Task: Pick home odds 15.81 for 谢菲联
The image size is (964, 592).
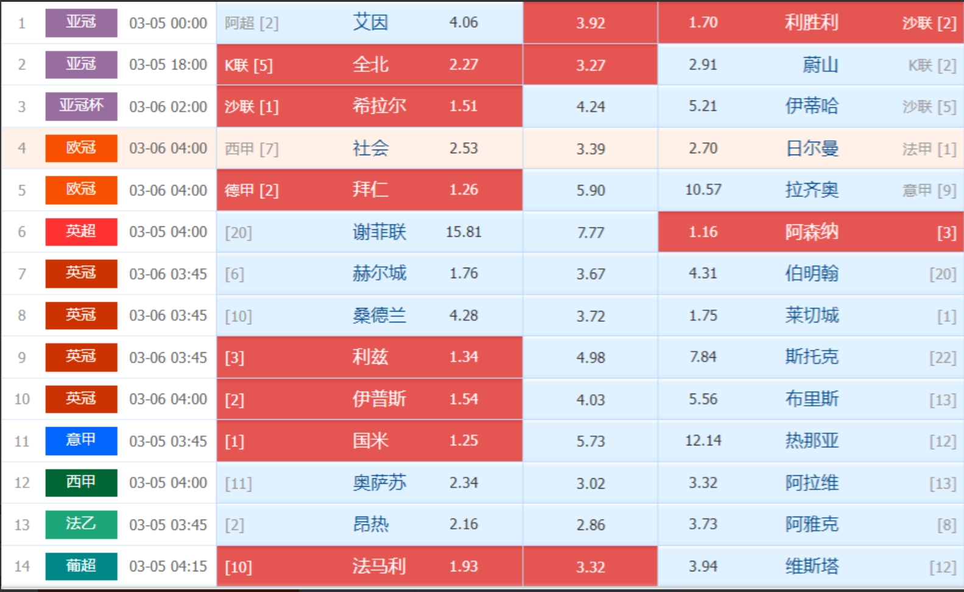Action: point(463,232)
